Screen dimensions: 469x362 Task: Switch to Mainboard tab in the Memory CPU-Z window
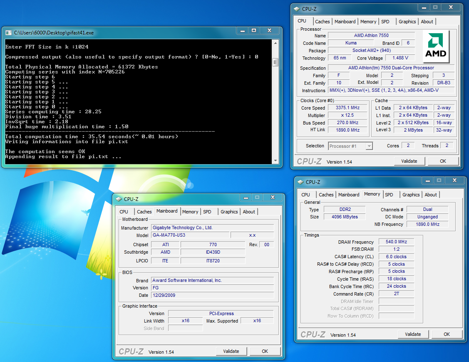349,195
